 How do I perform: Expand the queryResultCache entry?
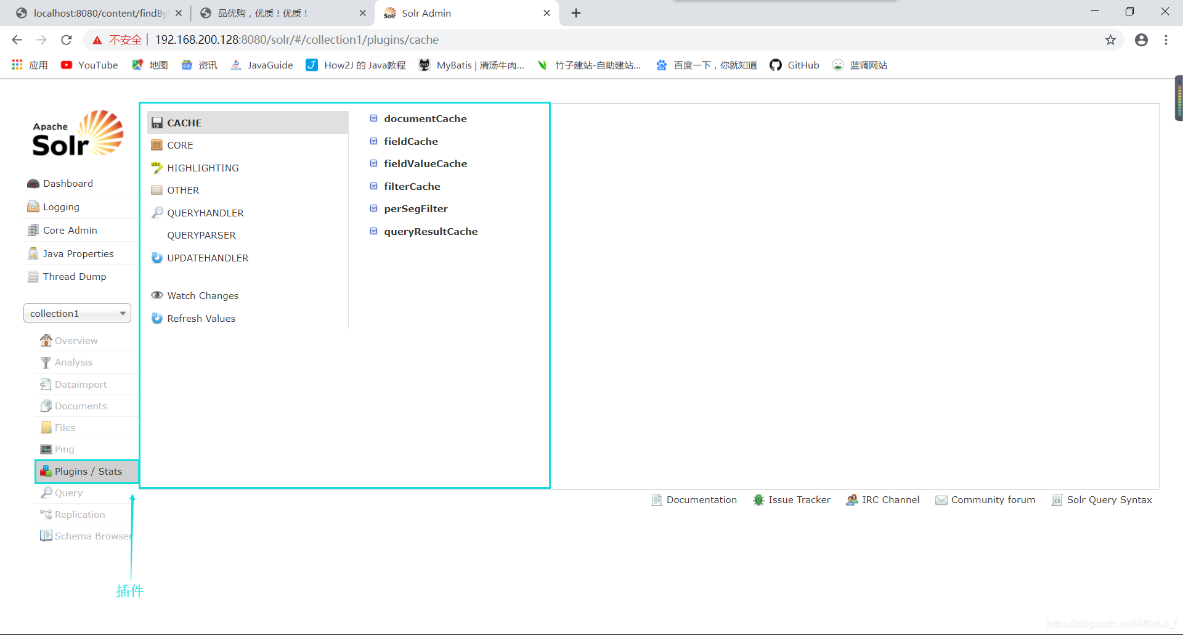tap(424, 231)
